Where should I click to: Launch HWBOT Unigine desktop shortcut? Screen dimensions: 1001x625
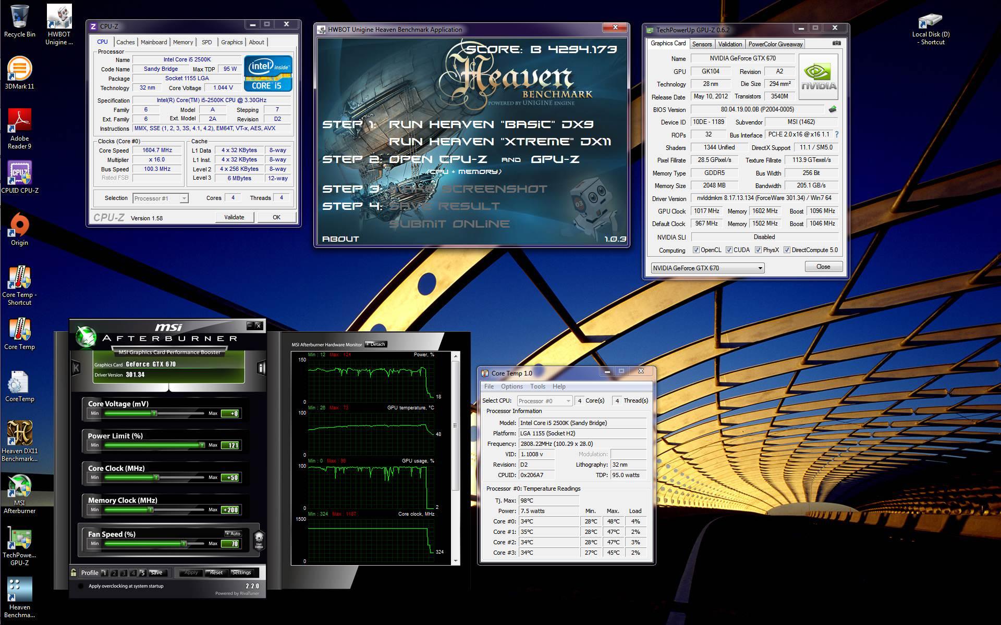59,24
